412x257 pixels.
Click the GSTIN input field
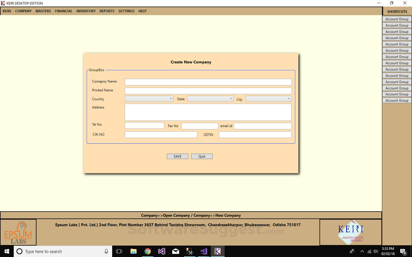coord(255,134)
